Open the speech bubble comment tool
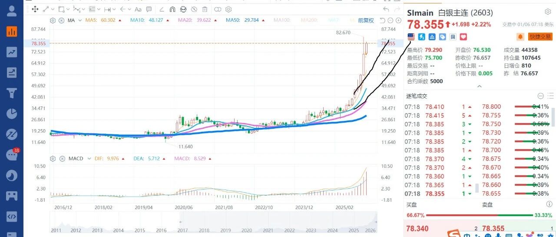Image resolution: width=556 pixels, height=237 pixels. (x=149, y=9)
